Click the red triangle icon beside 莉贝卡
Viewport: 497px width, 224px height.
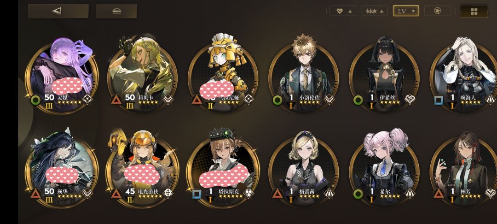[x=116, y=100]
